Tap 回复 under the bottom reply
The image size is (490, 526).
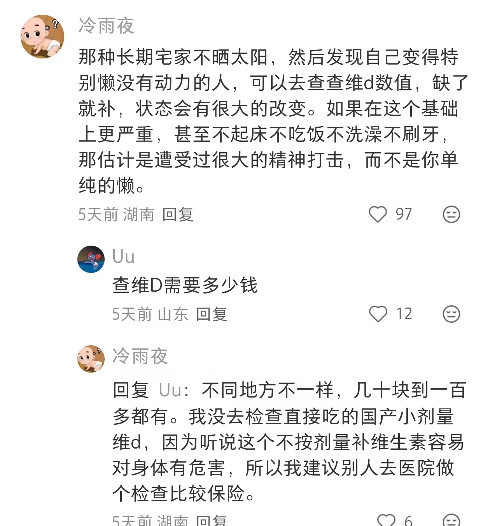[212, 521]
